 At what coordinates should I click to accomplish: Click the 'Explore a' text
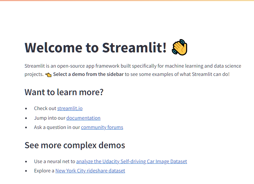pyautogui.click(x=44, y=171)
